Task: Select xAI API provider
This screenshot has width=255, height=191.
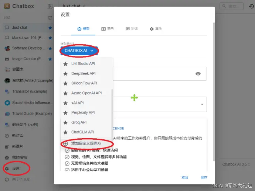Action: pyautogui.click(x=86, y=103)
